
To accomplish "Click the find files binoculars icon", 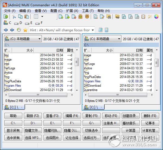I will (x=109, y=17).
